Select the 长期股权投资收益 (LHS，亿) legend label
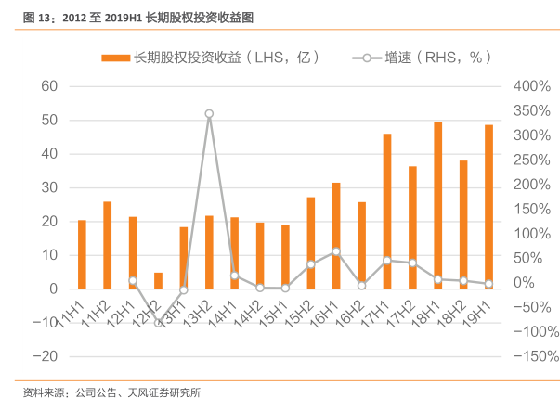The height and width of the screenshot is (398, 560). (227, 58)
